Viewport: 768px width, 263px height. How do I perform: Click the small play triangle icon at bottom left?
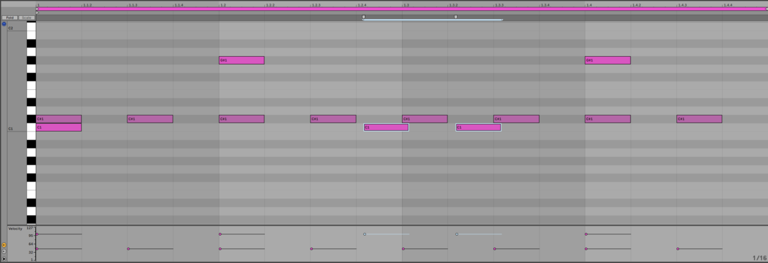click(4, 259)
